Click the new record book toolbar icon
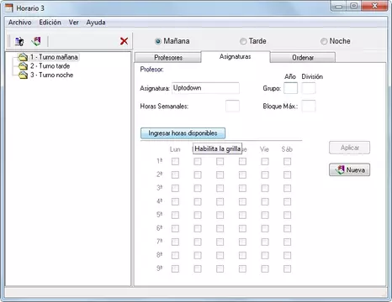This screenshot has width=392, height=302. coord(36,41)
